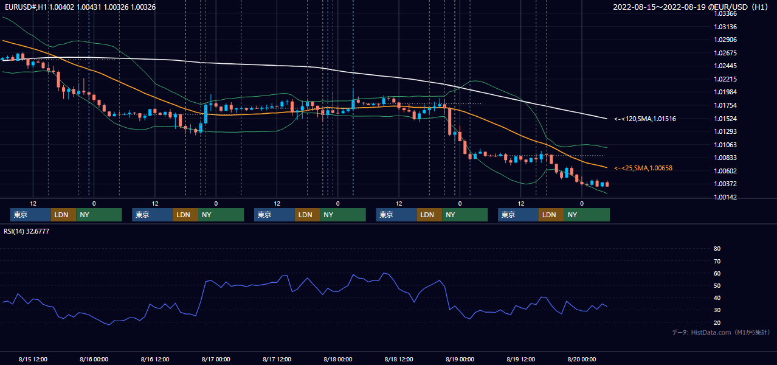Click price axis label 1.01984
This screenshot has width=777, height=365.
(x=725, y=92)
